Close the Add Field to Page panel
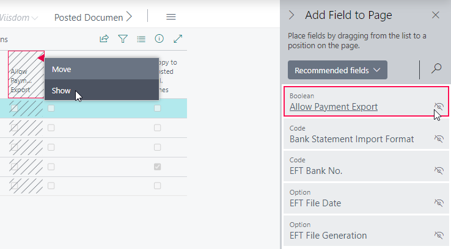This screenshot has width=451, height=249. [x=436, y=15]
